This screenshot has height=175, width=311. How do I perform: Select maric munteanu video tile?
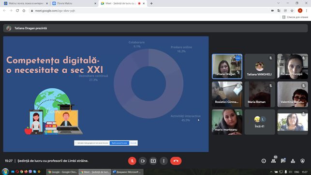227,122
